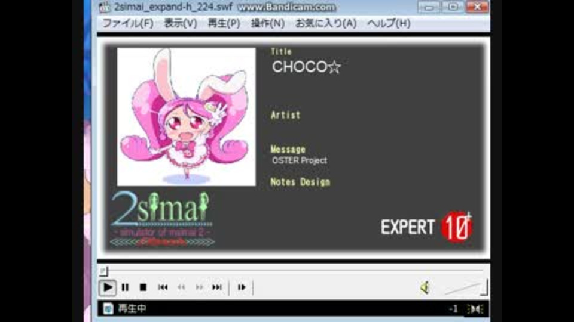Click the red level 10+ badge
The width and height of the screenshot is (574, 322).
(x=456, y=227)
